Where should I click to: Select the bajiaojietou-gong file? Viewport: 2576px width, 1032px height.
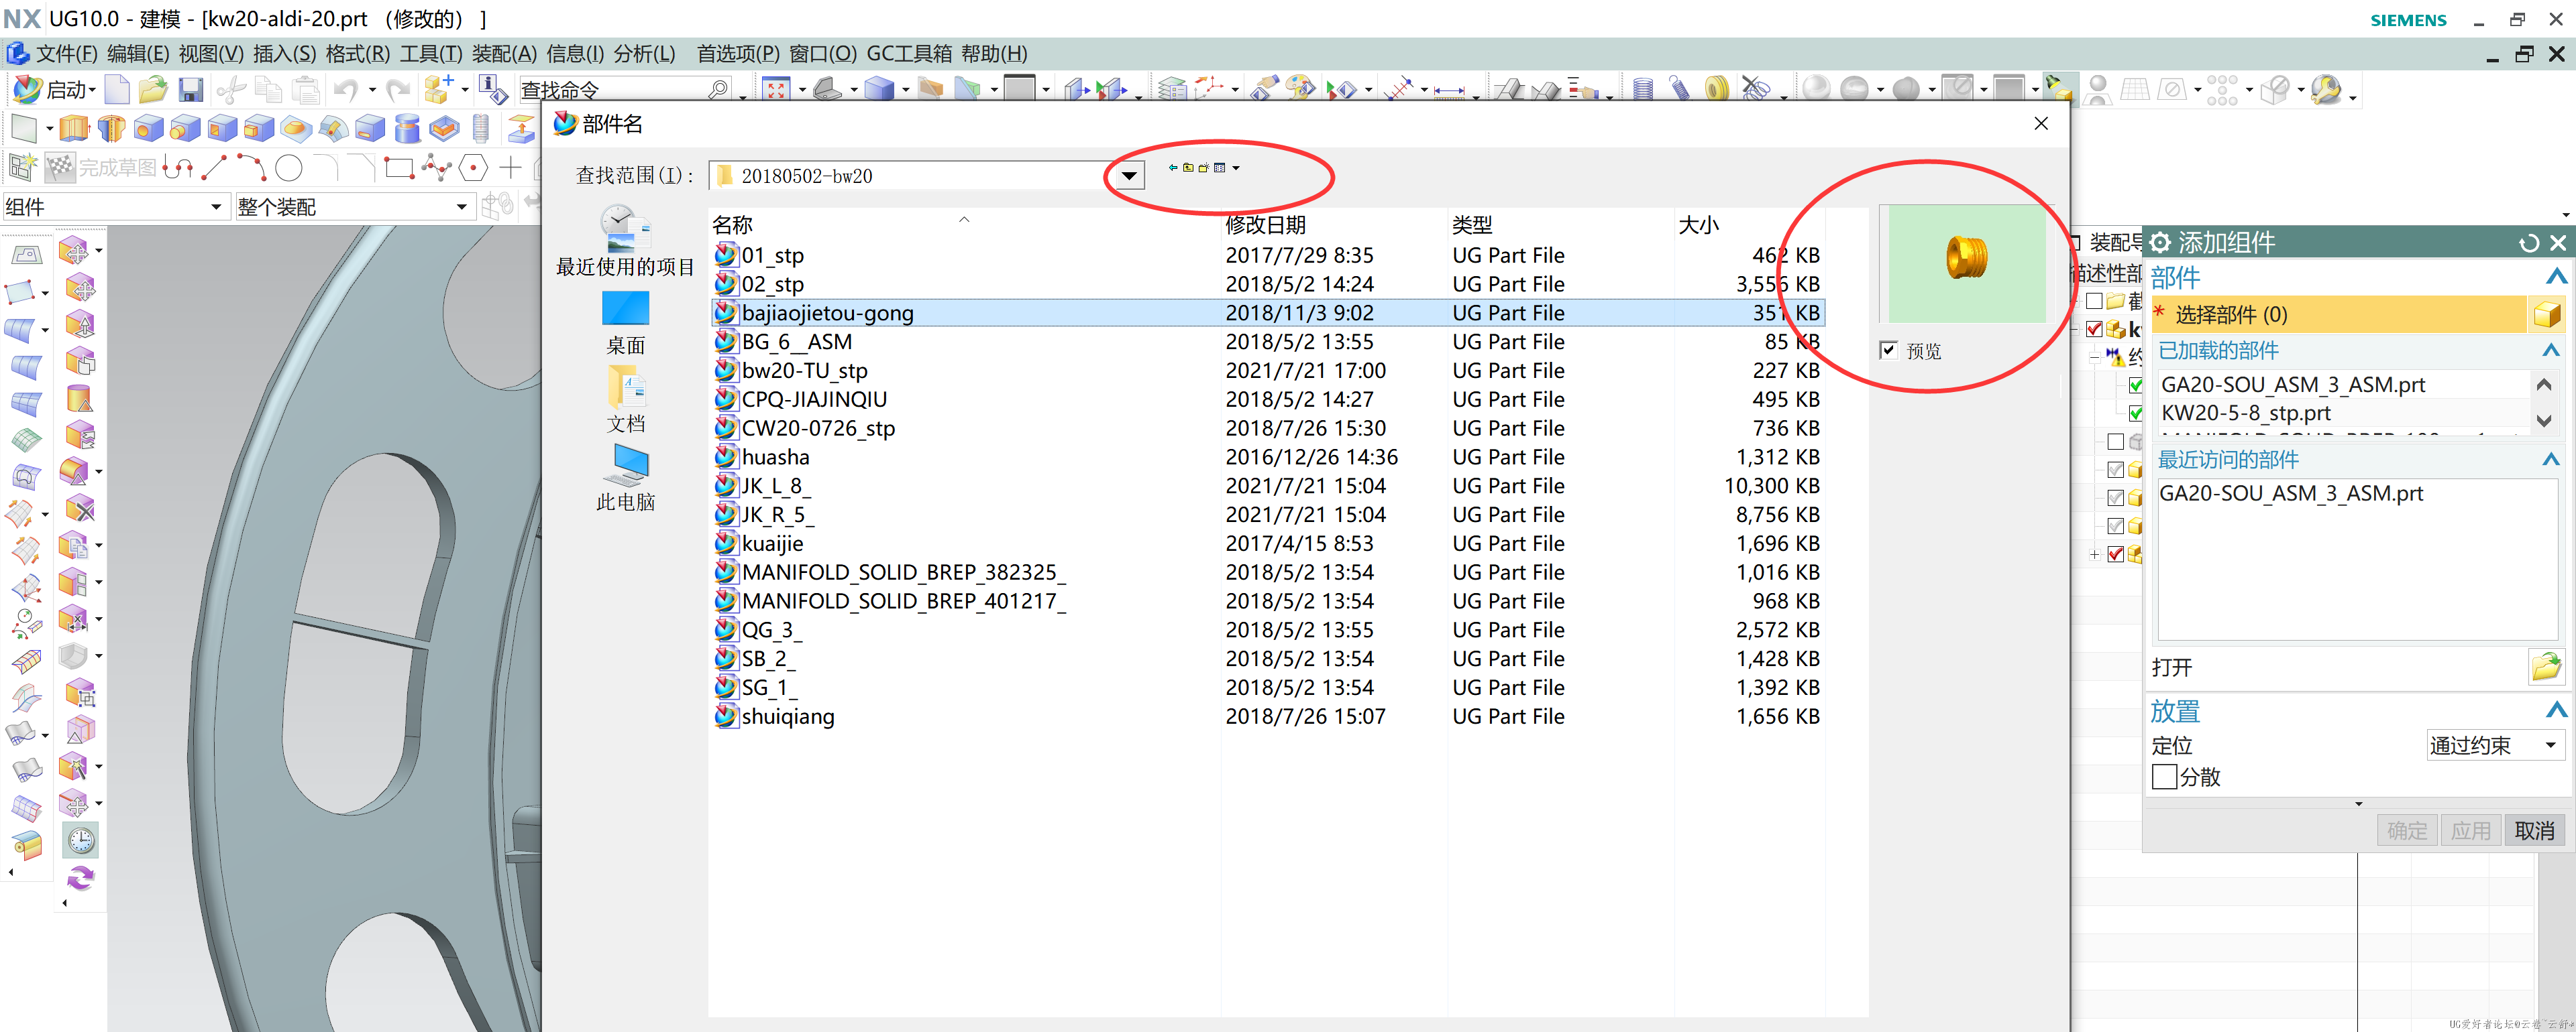tap(1267, 313)
